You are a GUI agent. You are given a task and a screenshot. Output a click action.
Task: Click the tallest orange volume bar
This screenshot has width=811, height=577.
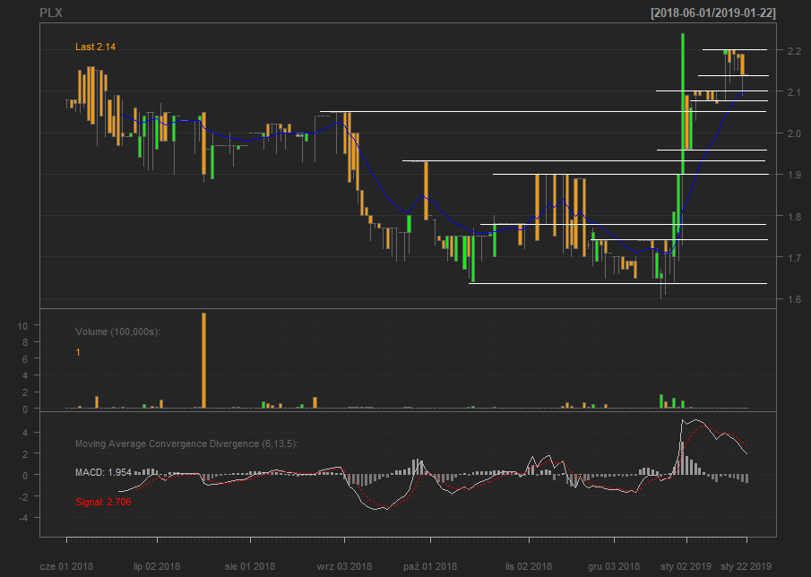tap(203, 360)
